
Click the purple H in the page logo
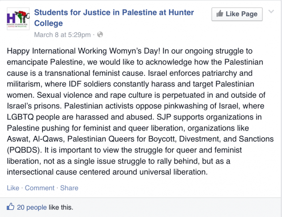(x=11, y=18)
